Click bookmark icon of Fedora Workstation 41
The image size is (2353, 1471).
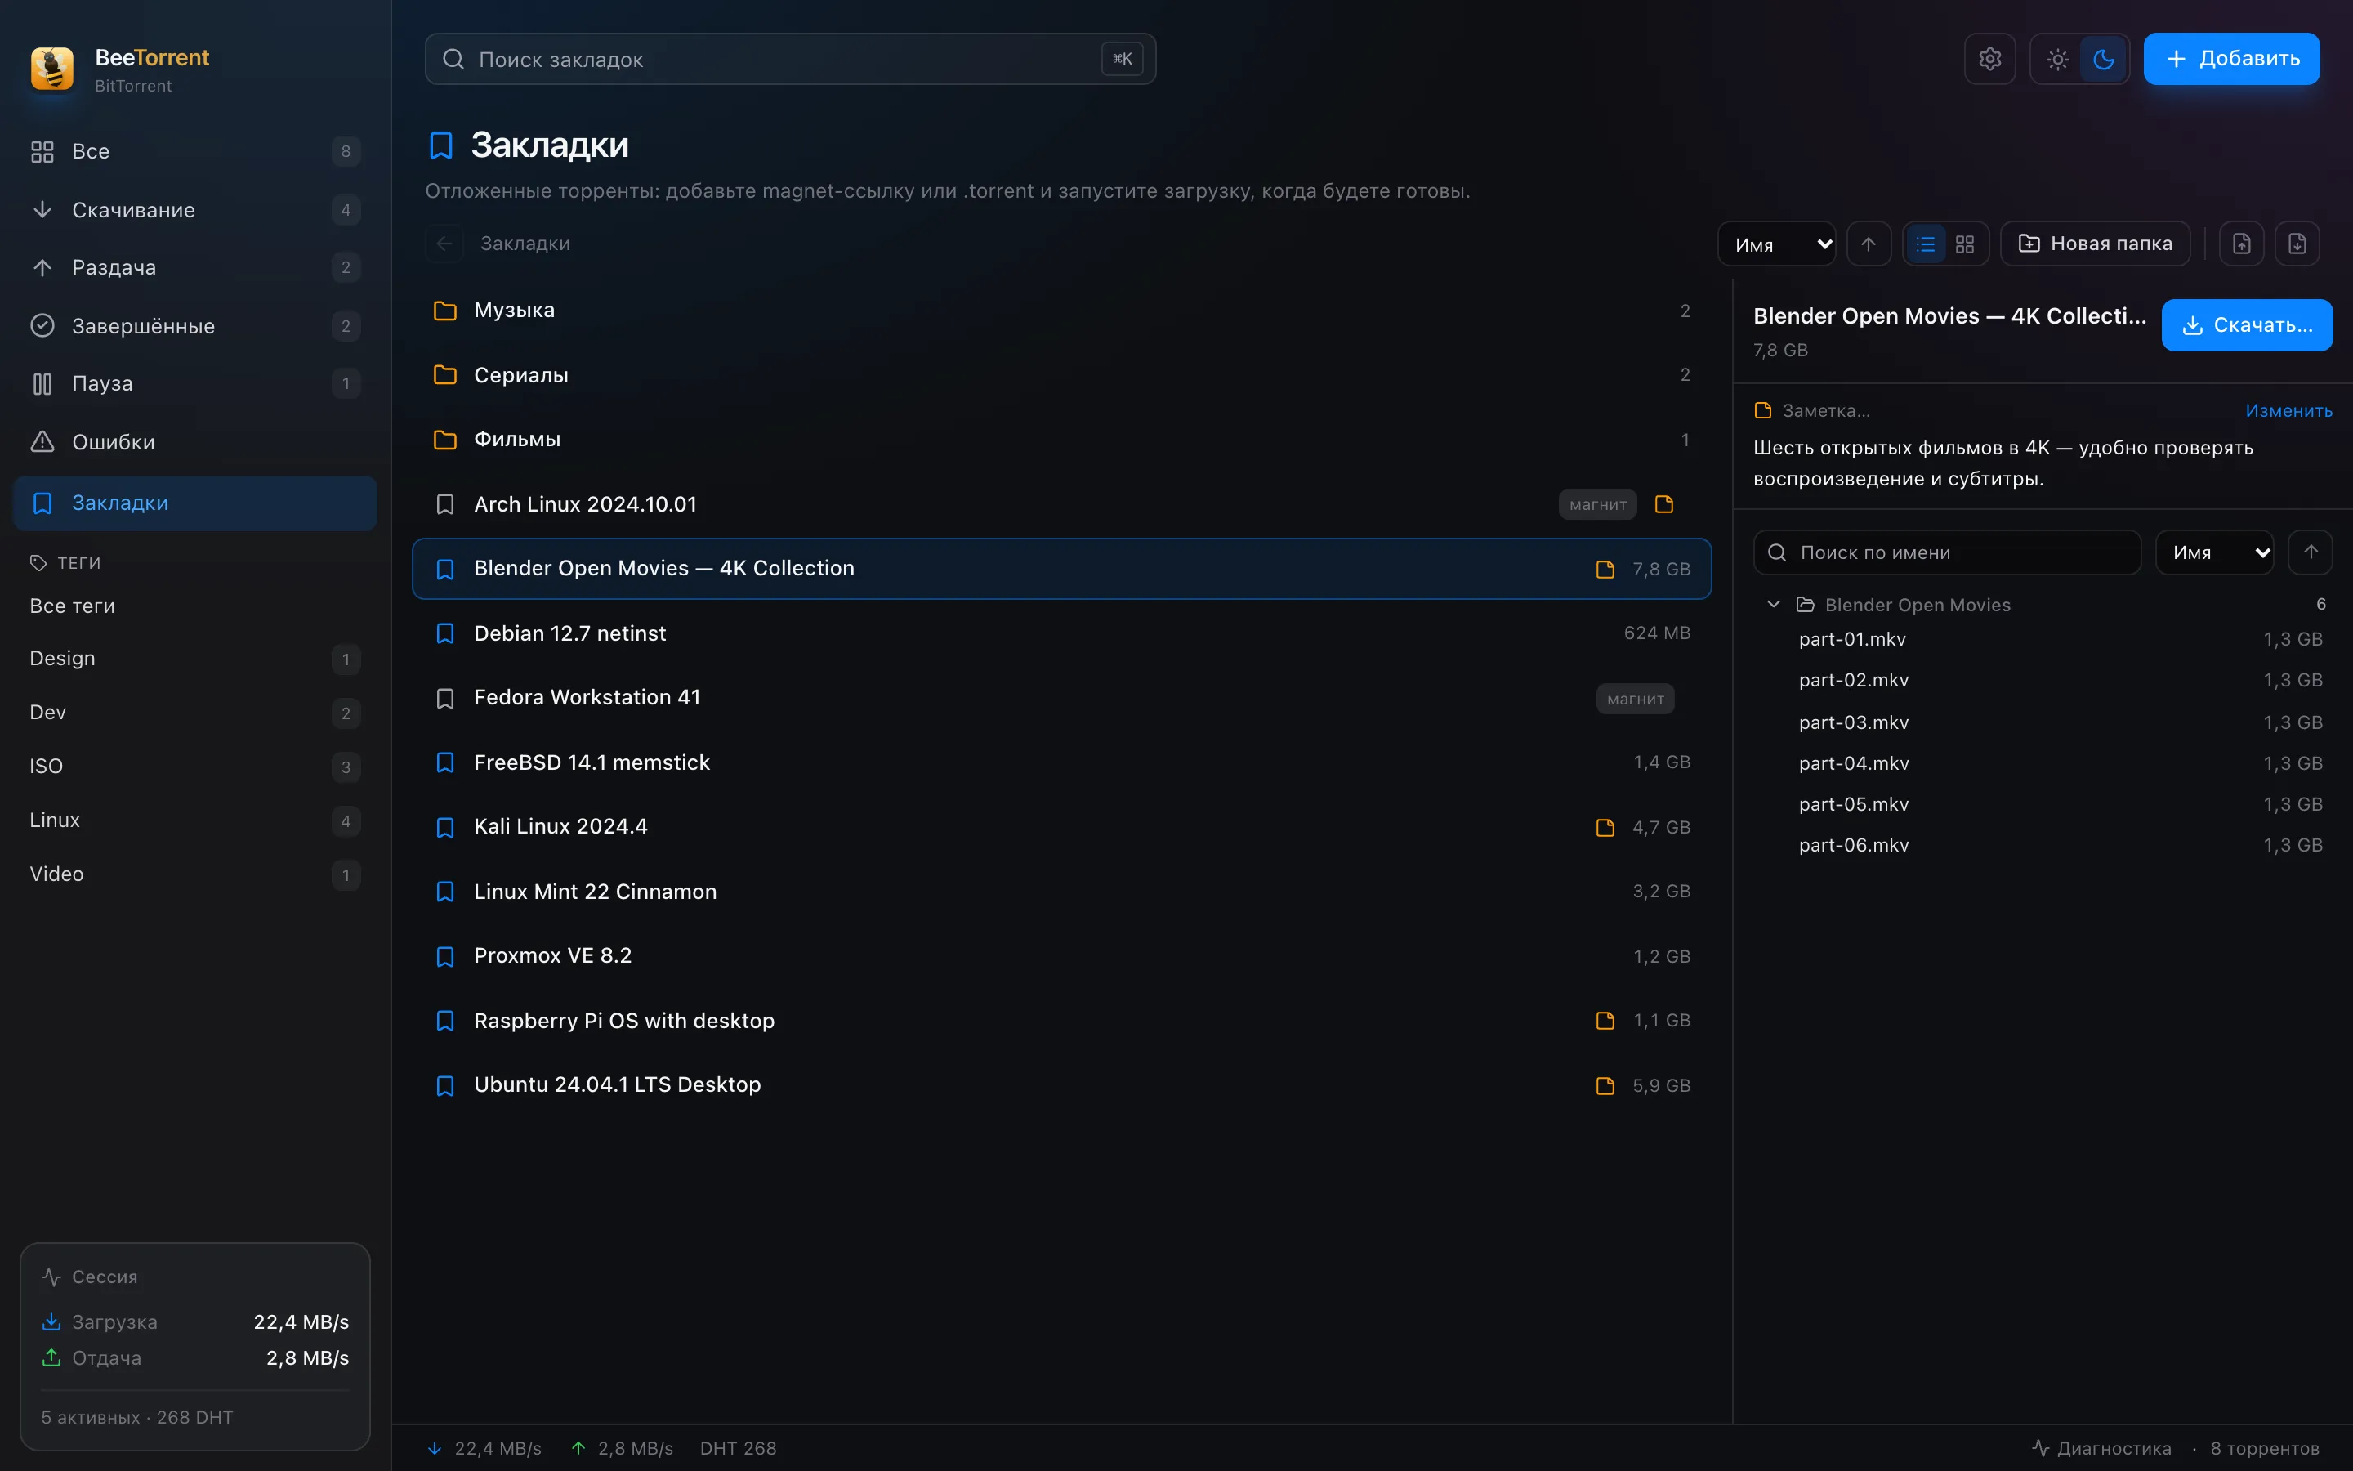coord(445,699)
